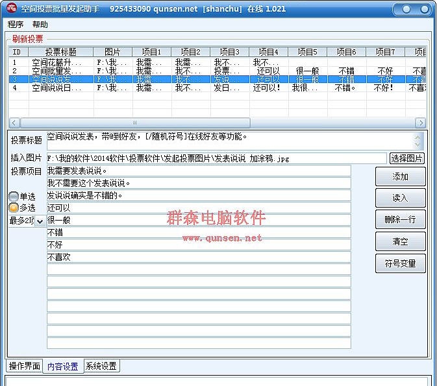Click the option field 我不需要这个发表说说。
This screenshot has height=386, width=437.
(x=199, y=183)
